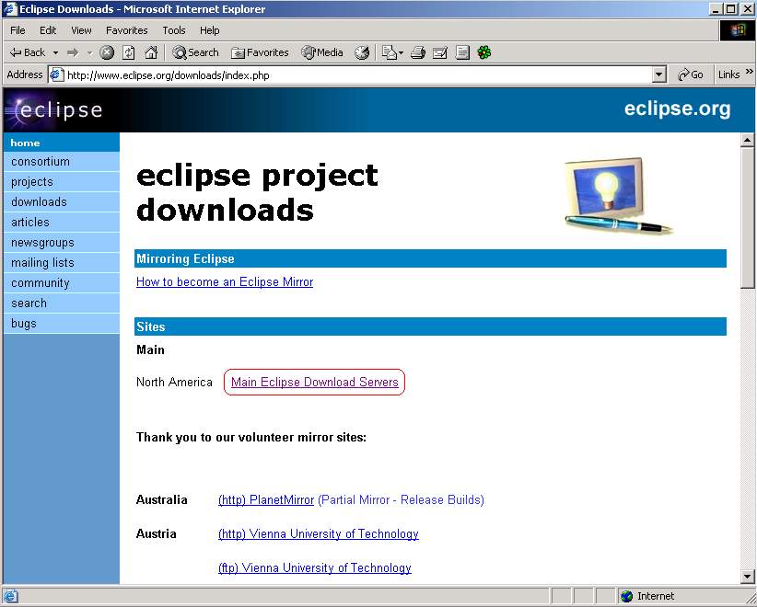Viewport: 757px width, 607px height.
Task: Click the IE icon in title bar
Action: 11,9
